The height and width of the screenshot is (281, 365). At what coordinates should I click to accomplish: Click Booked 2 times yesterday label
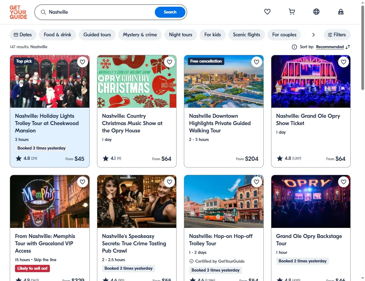(x=302, y=261)
